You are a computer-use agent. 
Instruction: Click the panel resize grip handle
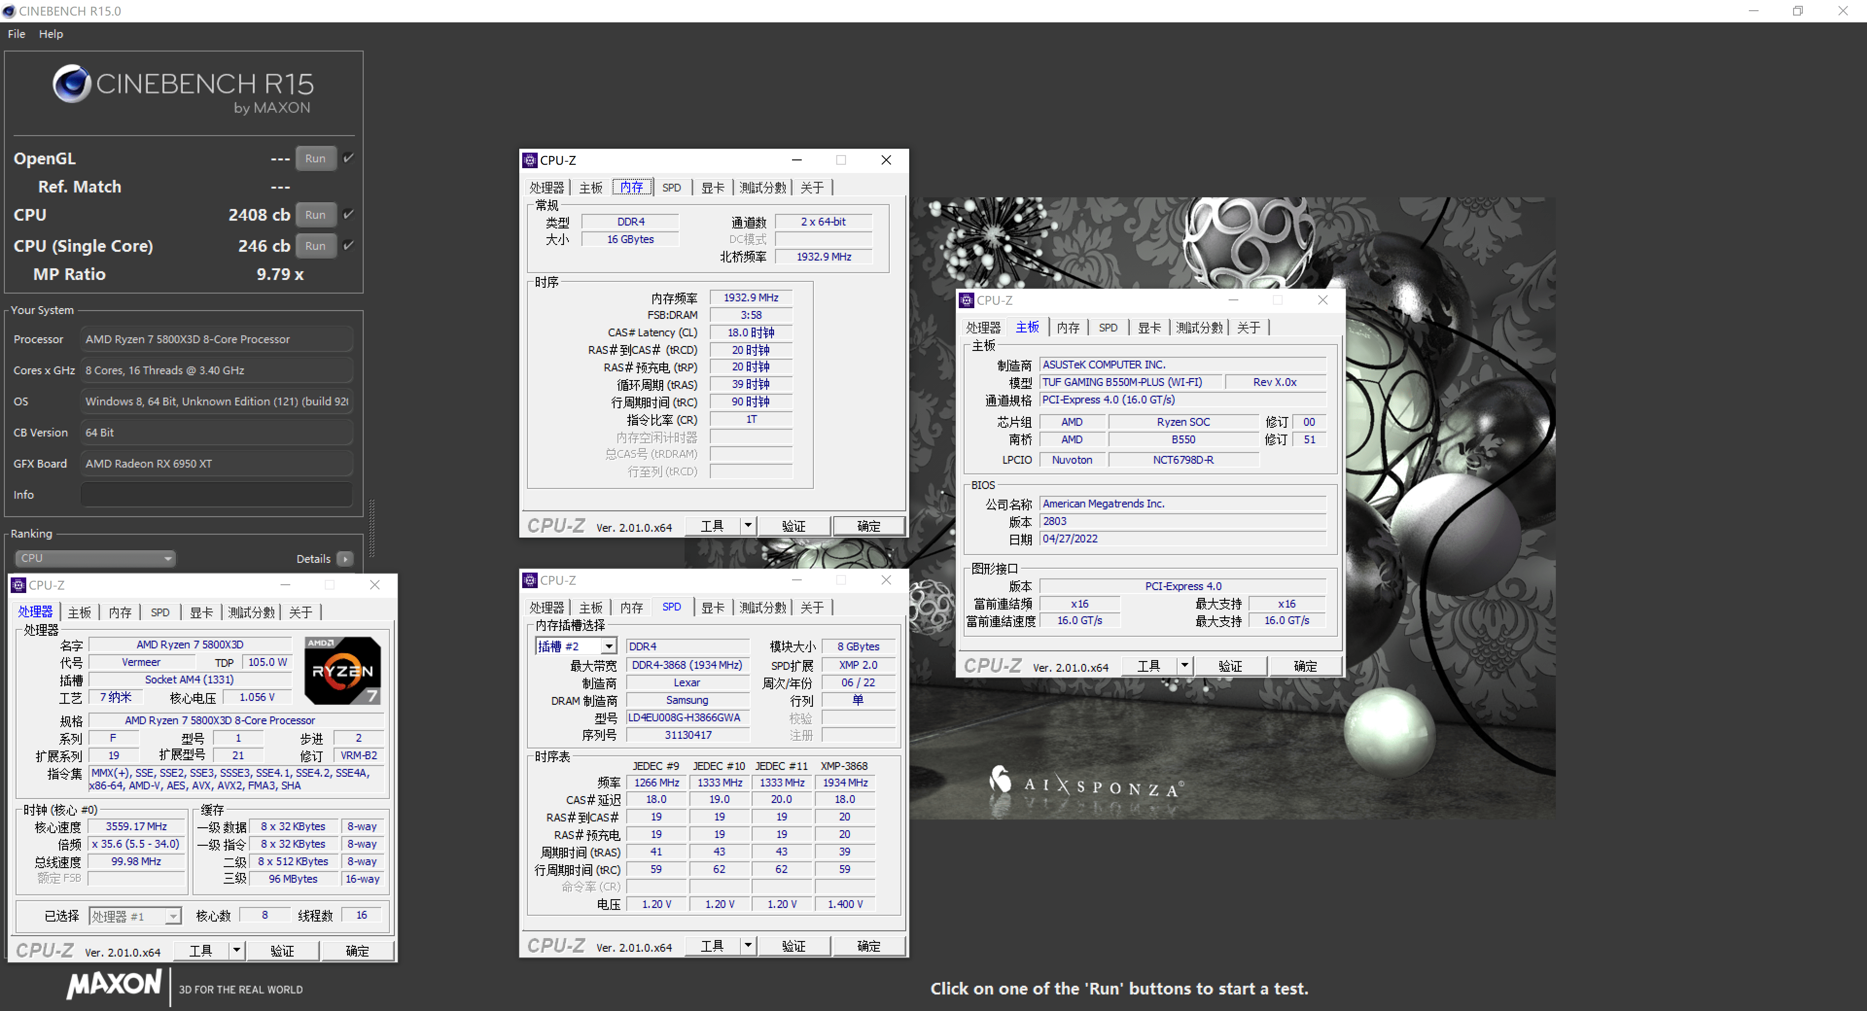click(x=372, y=528)
